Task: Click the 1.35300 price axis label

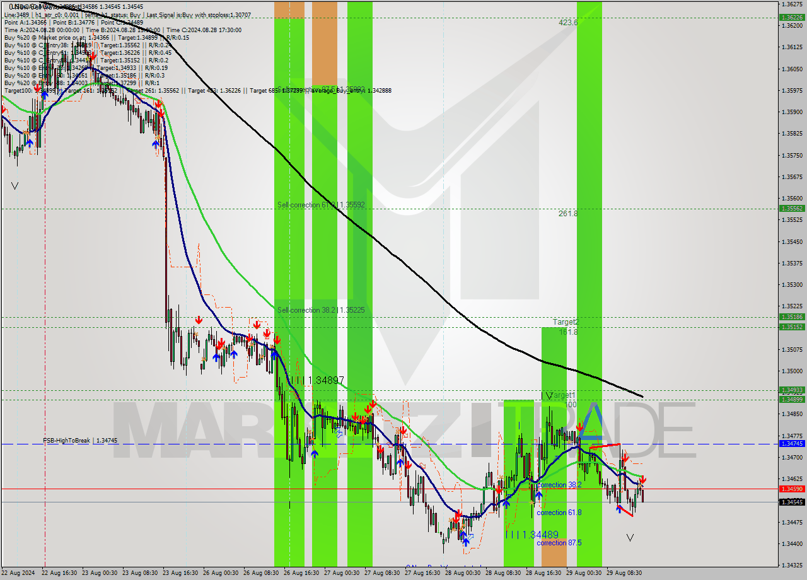Action: [x=791, y=284]
